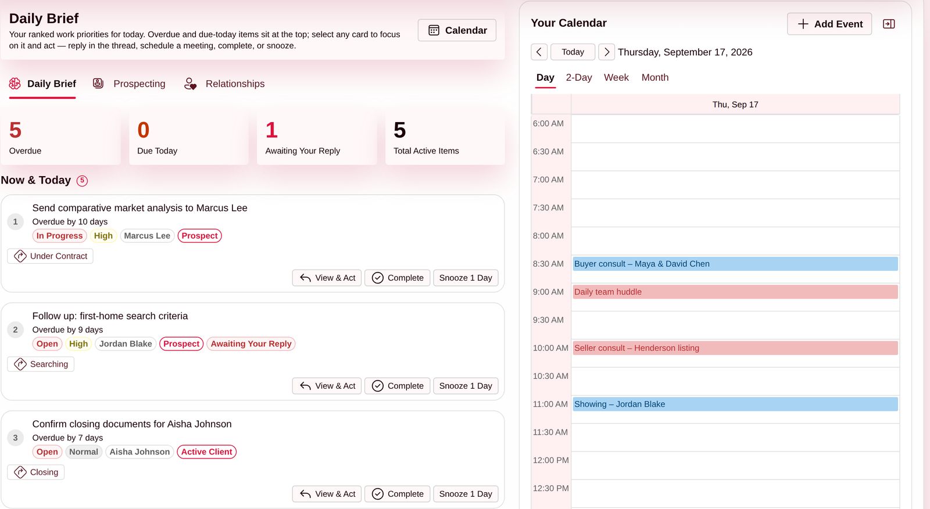Complete the first-home search criteria task
The width and height of the screenshot is (930, 509).
coord(398,386)
